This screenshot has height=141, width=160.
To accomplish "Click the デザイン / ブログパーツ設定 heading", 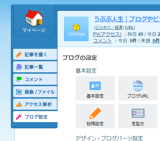I will pos(109,139).
